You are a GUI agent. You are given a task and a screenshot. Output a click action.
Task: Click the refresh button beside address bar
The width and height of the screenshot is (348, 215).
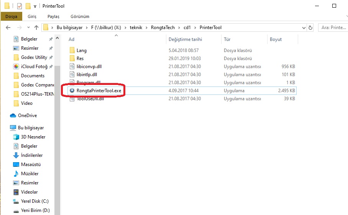point(310,28)
